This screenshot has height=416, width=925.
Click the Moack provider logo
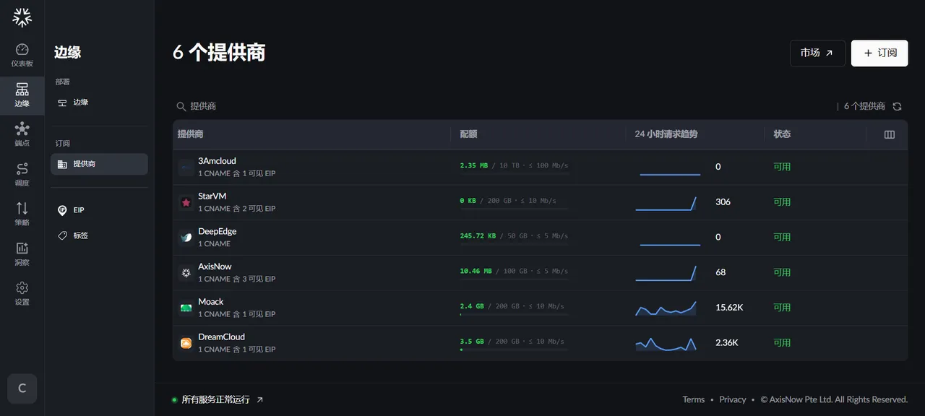tap(186, 308)
